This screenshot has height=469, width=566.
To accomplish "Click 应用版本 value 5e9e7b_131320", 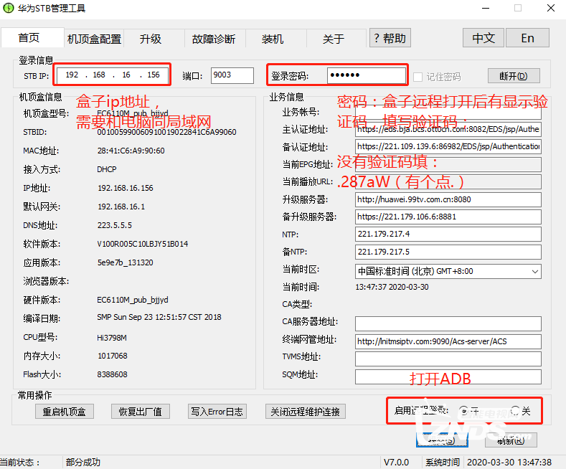I will (x=126, y=262).
